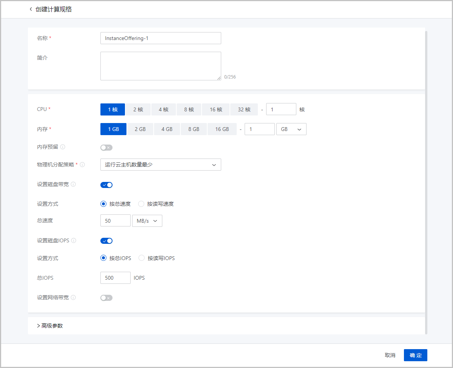Click info icon next to 设置磁盘带宽

tap(73, 184)
